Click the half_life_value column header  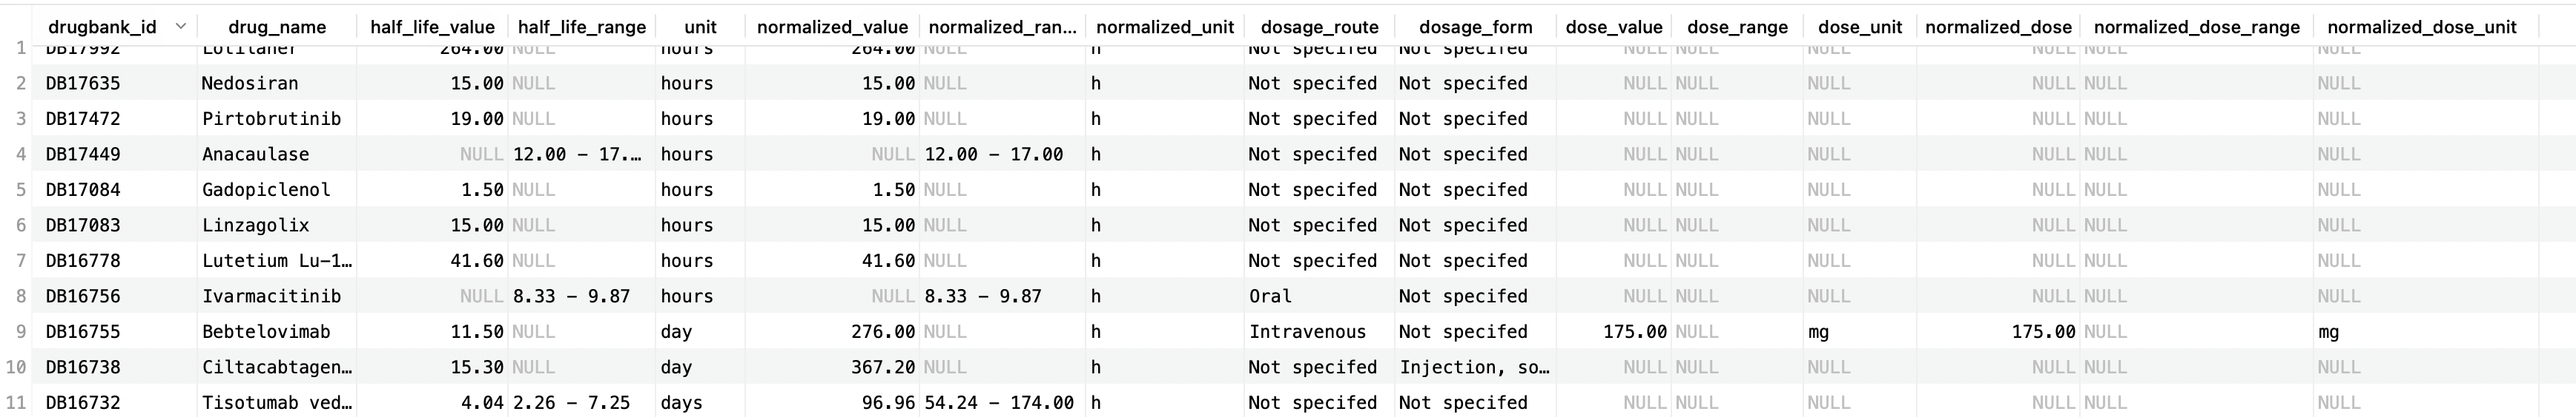(x=432, y=27)
